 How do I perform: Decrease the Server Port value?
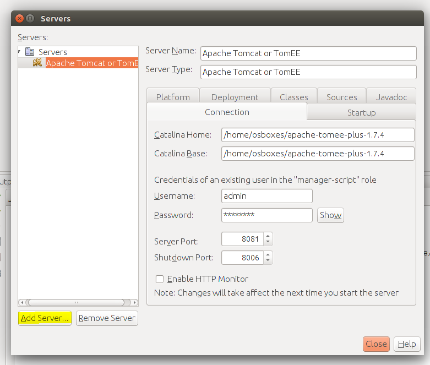(x=268, y=242)
